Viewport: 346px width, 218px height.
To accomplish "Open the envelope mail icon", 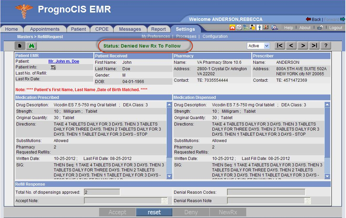I will (x=266, y=27).
